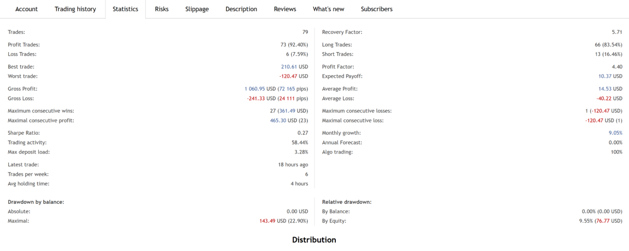Click the Distribution section heading
The height and width of the screenshot is (251, 629).
coord(314,240)
